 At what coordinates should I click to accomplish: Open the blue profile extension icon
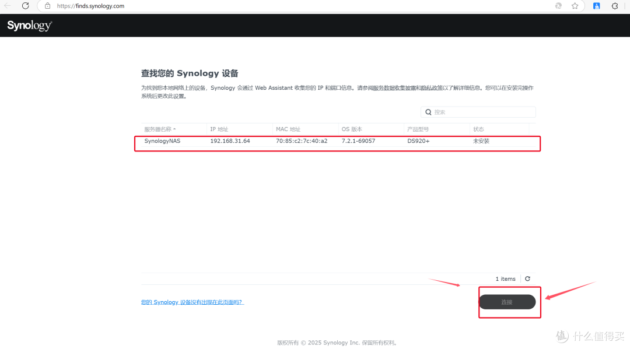(597, 6)
